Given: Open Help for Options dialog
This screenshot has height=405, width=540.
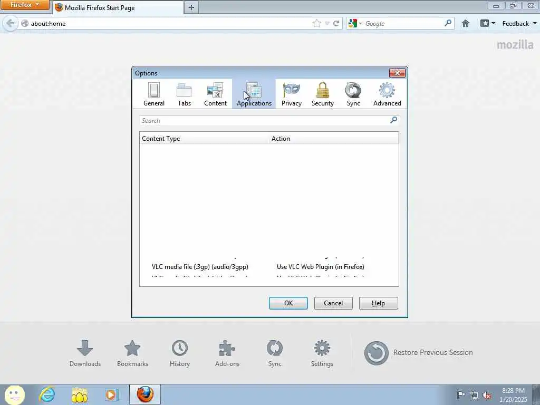Looking at the screenshot, I should pyautogui.click(x=378, y=303).
